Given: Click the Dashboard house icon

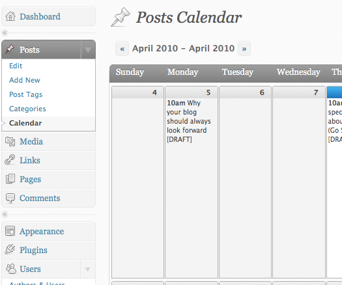Looking at the screenshot, I should [10, 16].
